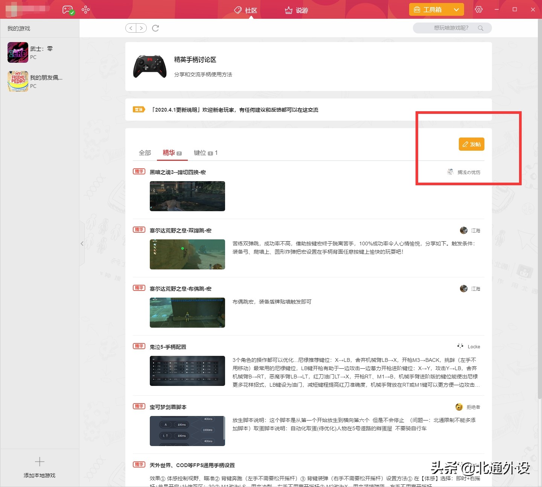
Task: Click the 鬼泣5 key config thumbnail
Action: [x=187, y=371]
